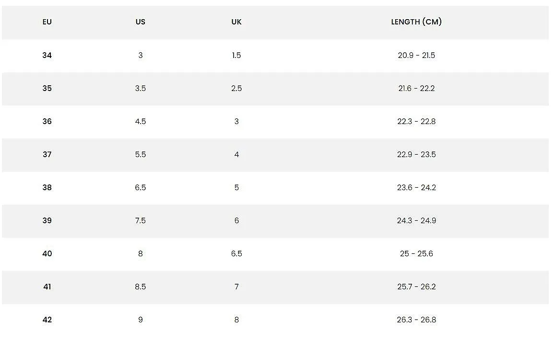Select EU size 42 cell

[x=47, y=320]
